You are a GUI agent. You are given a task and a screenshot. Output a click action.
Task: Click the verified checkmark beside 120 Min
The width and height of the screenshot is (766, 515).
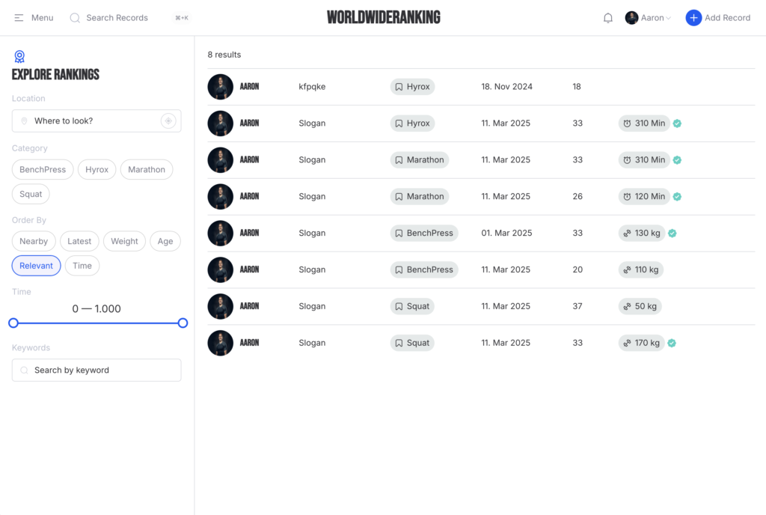pyautogui.click(x=677, y=197)
